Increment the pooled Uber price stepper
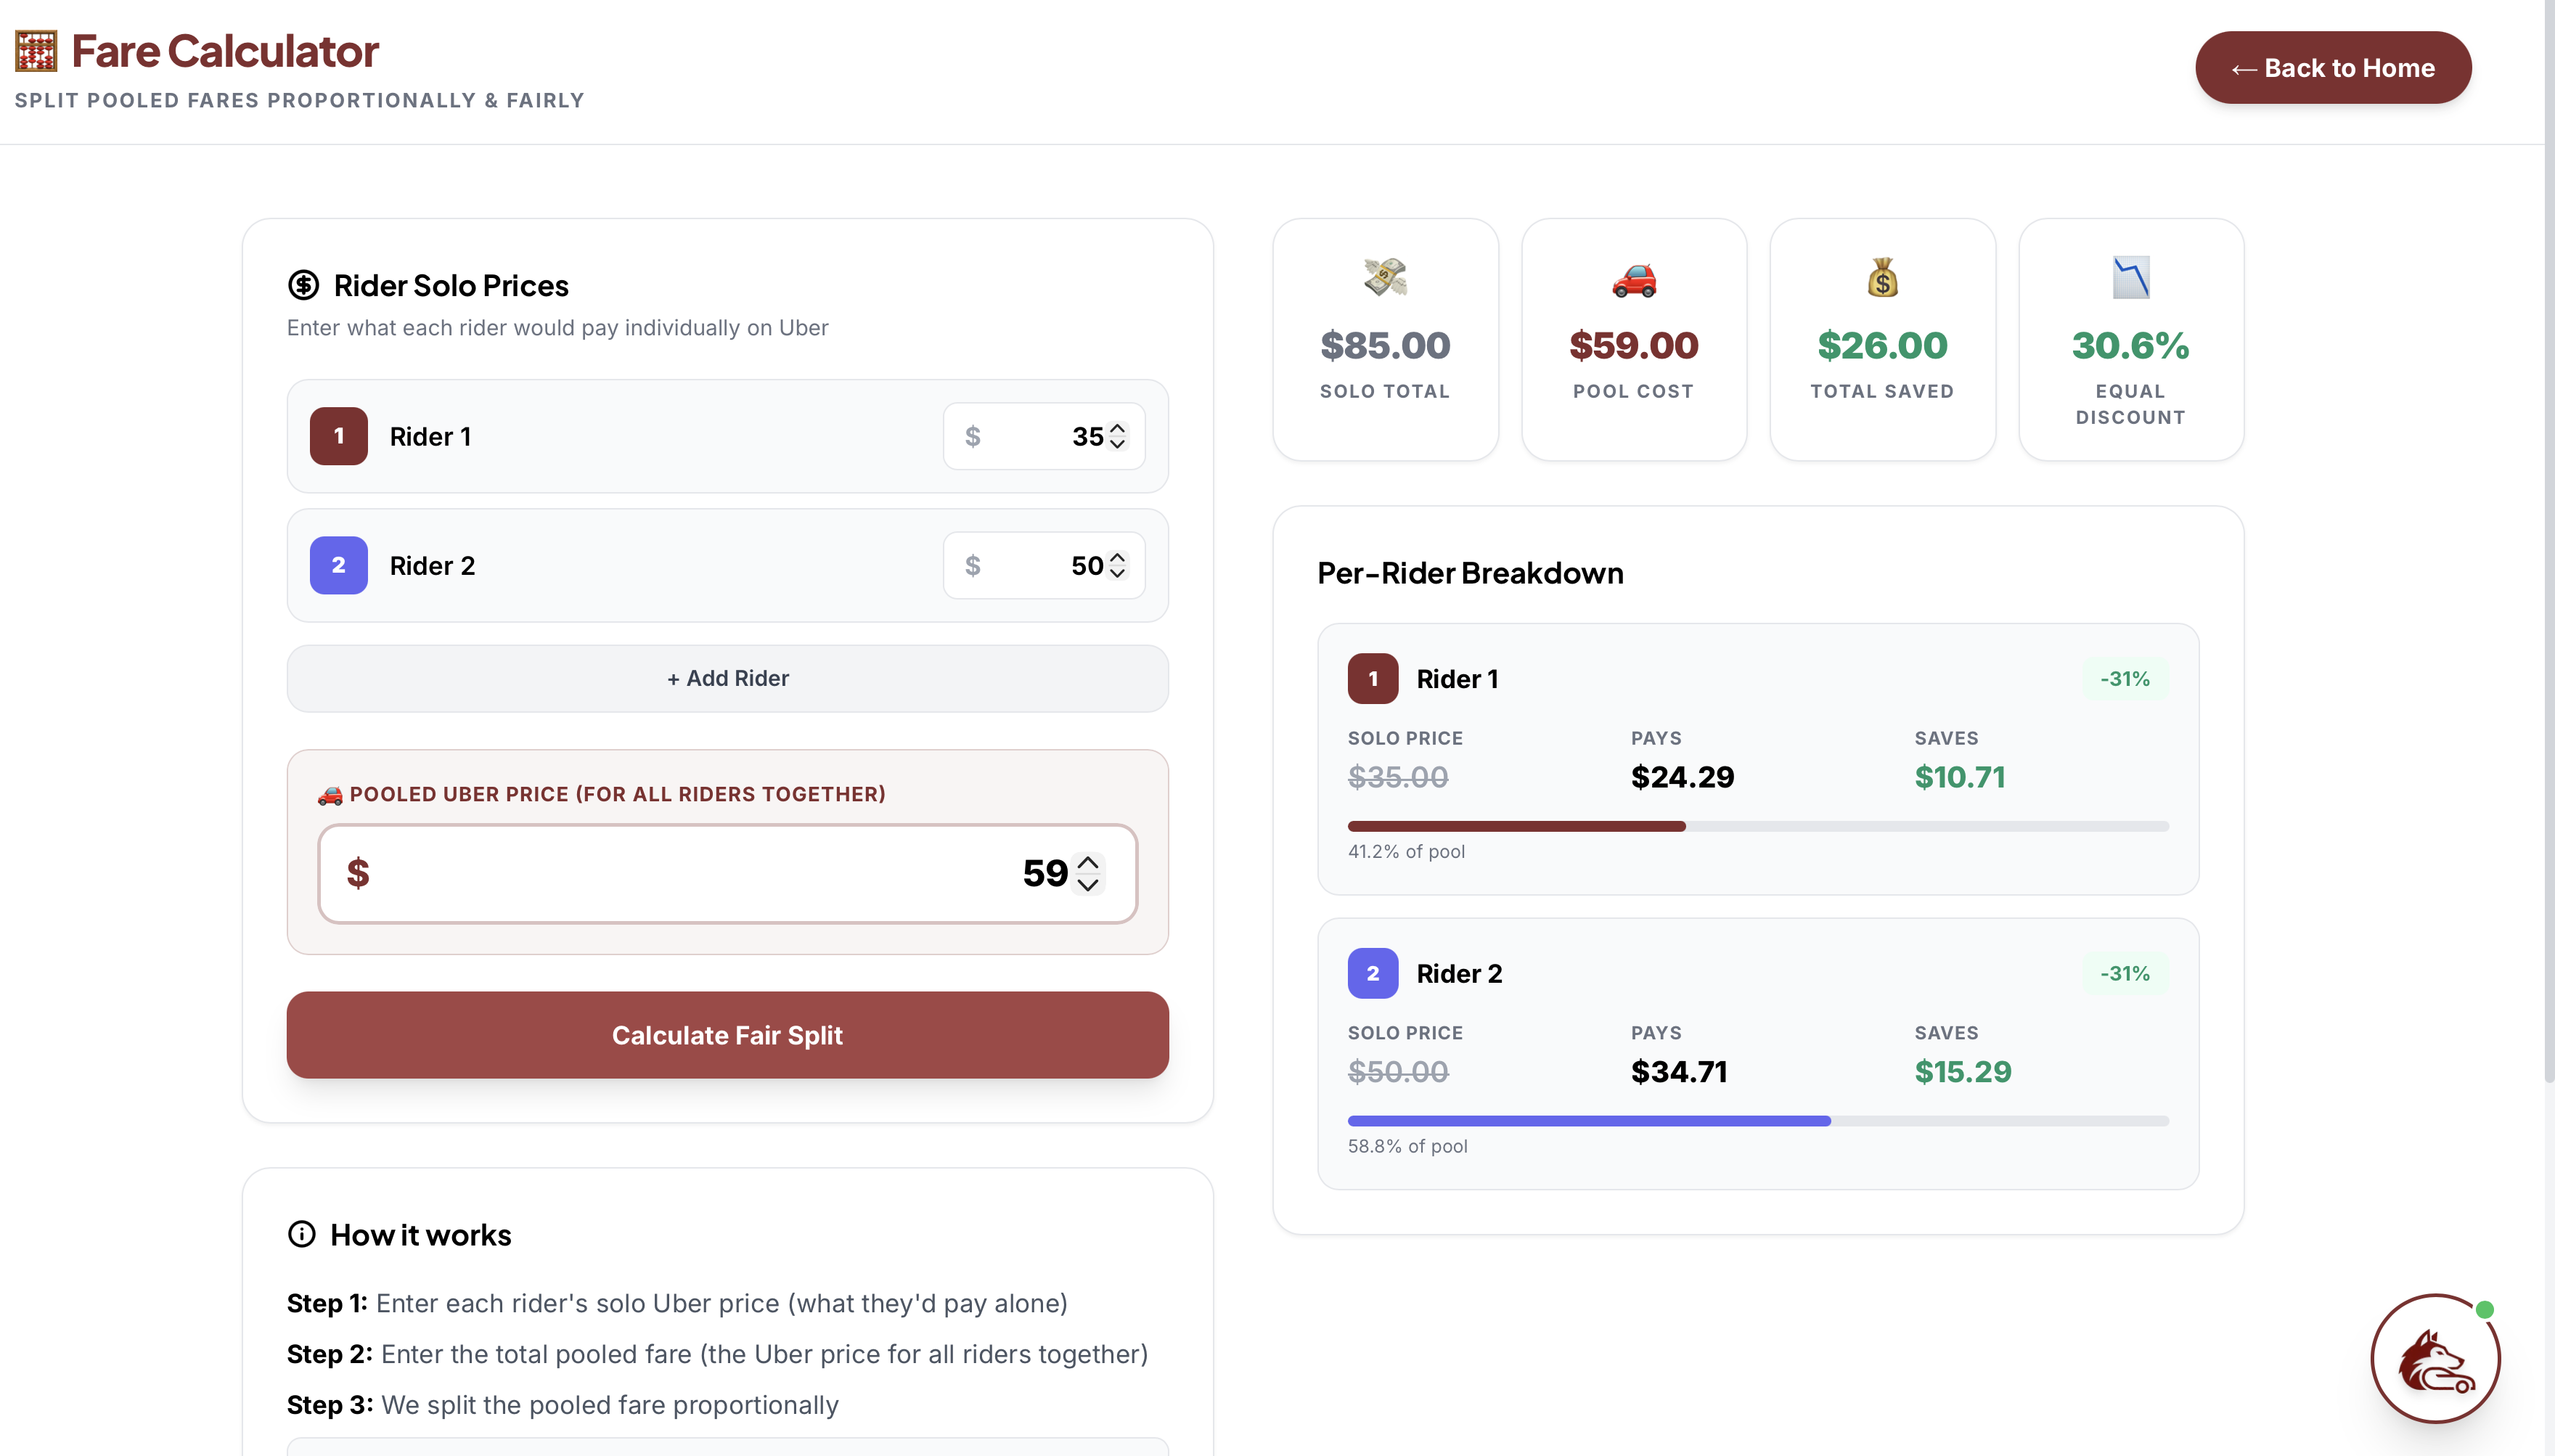This screenshot has height=1456, width=2555. [1088, 862]
